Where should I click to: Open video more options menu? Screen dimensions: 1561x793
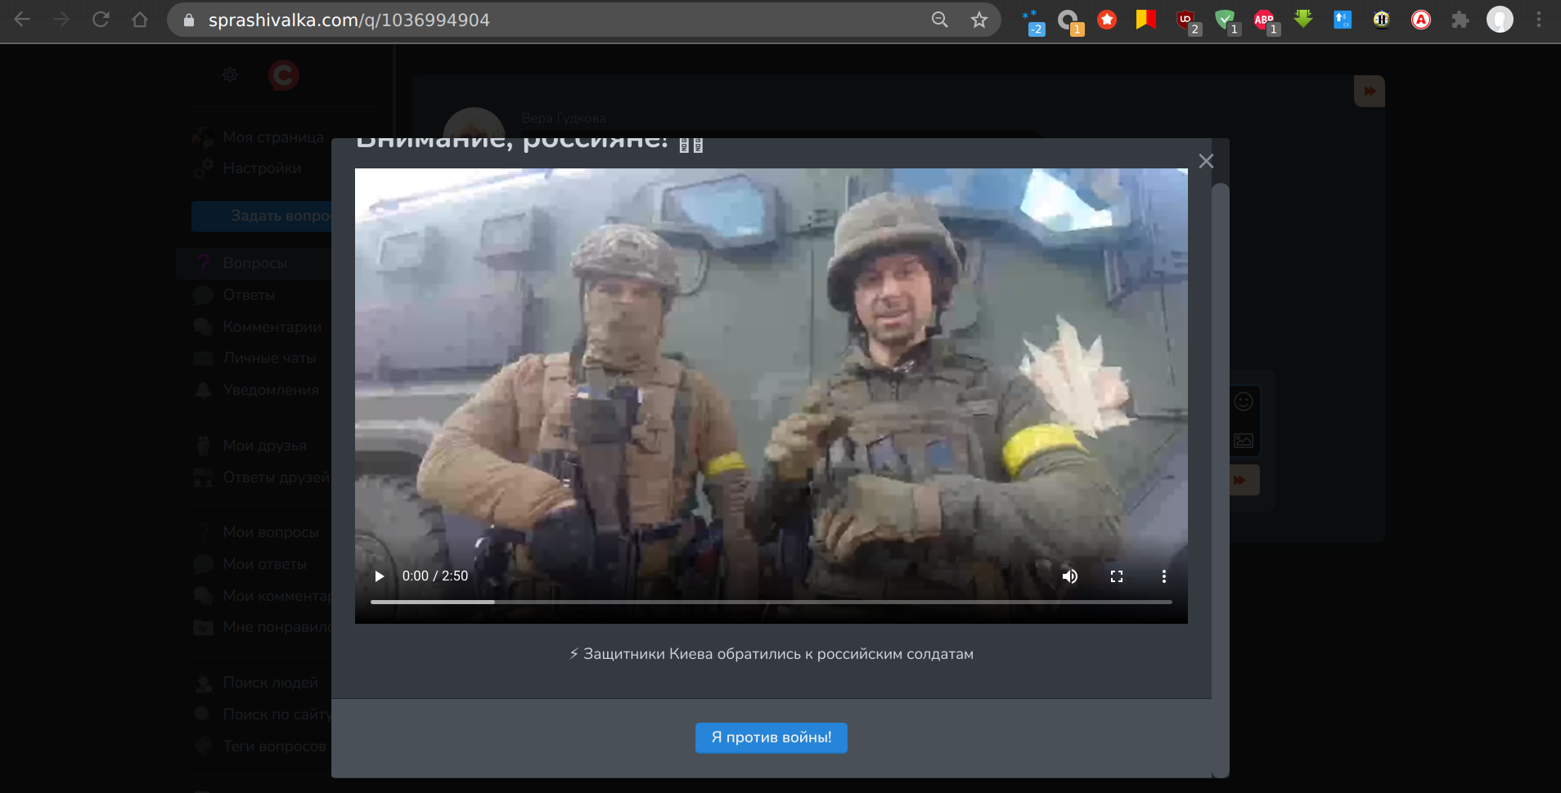coord(1163,576)
